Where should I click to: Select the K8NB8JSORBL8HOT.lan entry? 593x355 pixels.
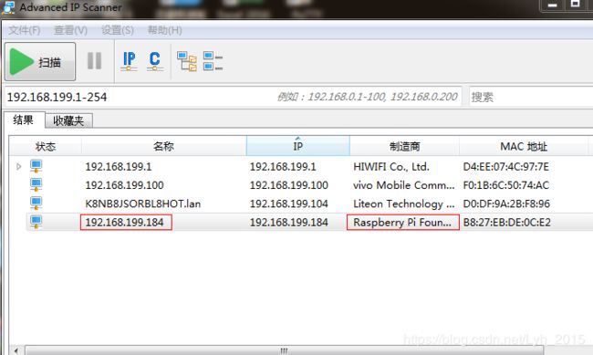(x=143, y=204)
